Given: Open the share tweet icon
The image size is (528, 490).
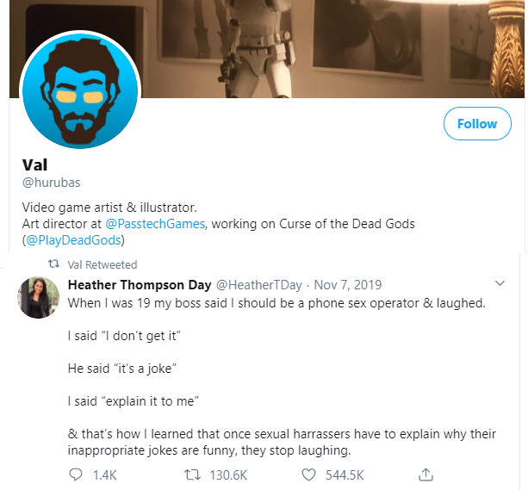Looking at the screenshot, I should coord(425,474).
